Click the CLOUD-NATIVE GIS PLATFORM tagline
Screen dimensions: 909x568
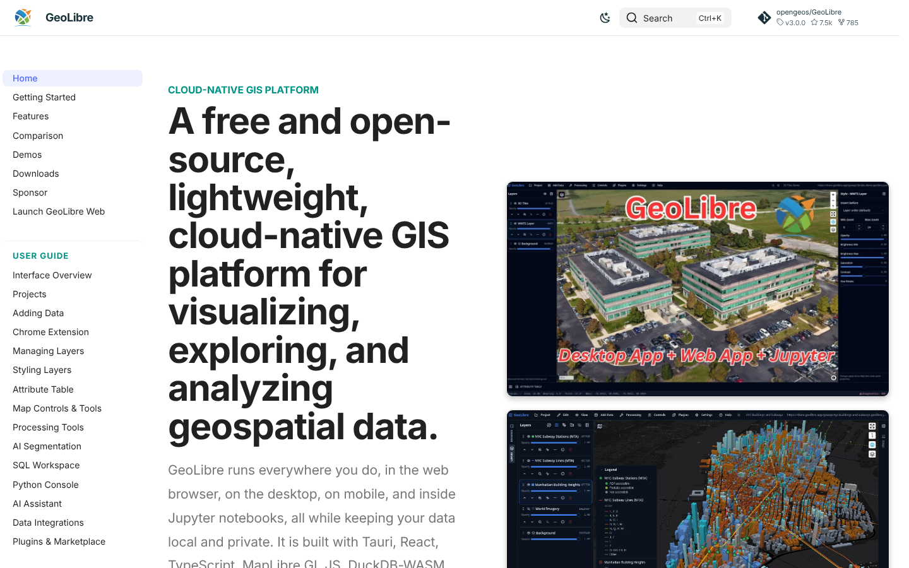pyautogui.click(x=244, y=90)
